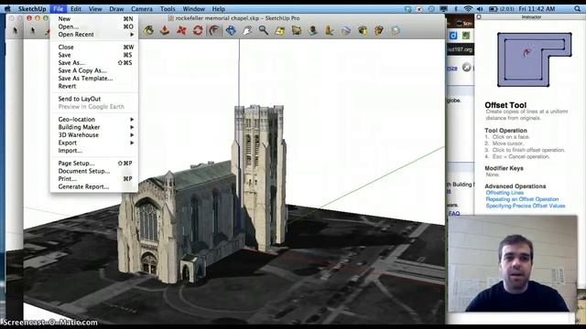
Task: Choose Save As Template... menu item
Action: (94, 79)
